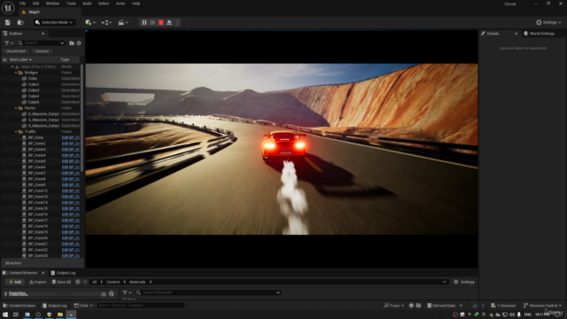Toggle the visibility column eye header
This screenshot has width=567, height=319.
tap(4, 59)
